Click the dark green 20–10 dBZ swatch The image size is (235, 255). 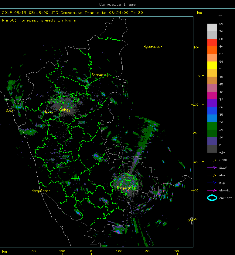(212, 133)
